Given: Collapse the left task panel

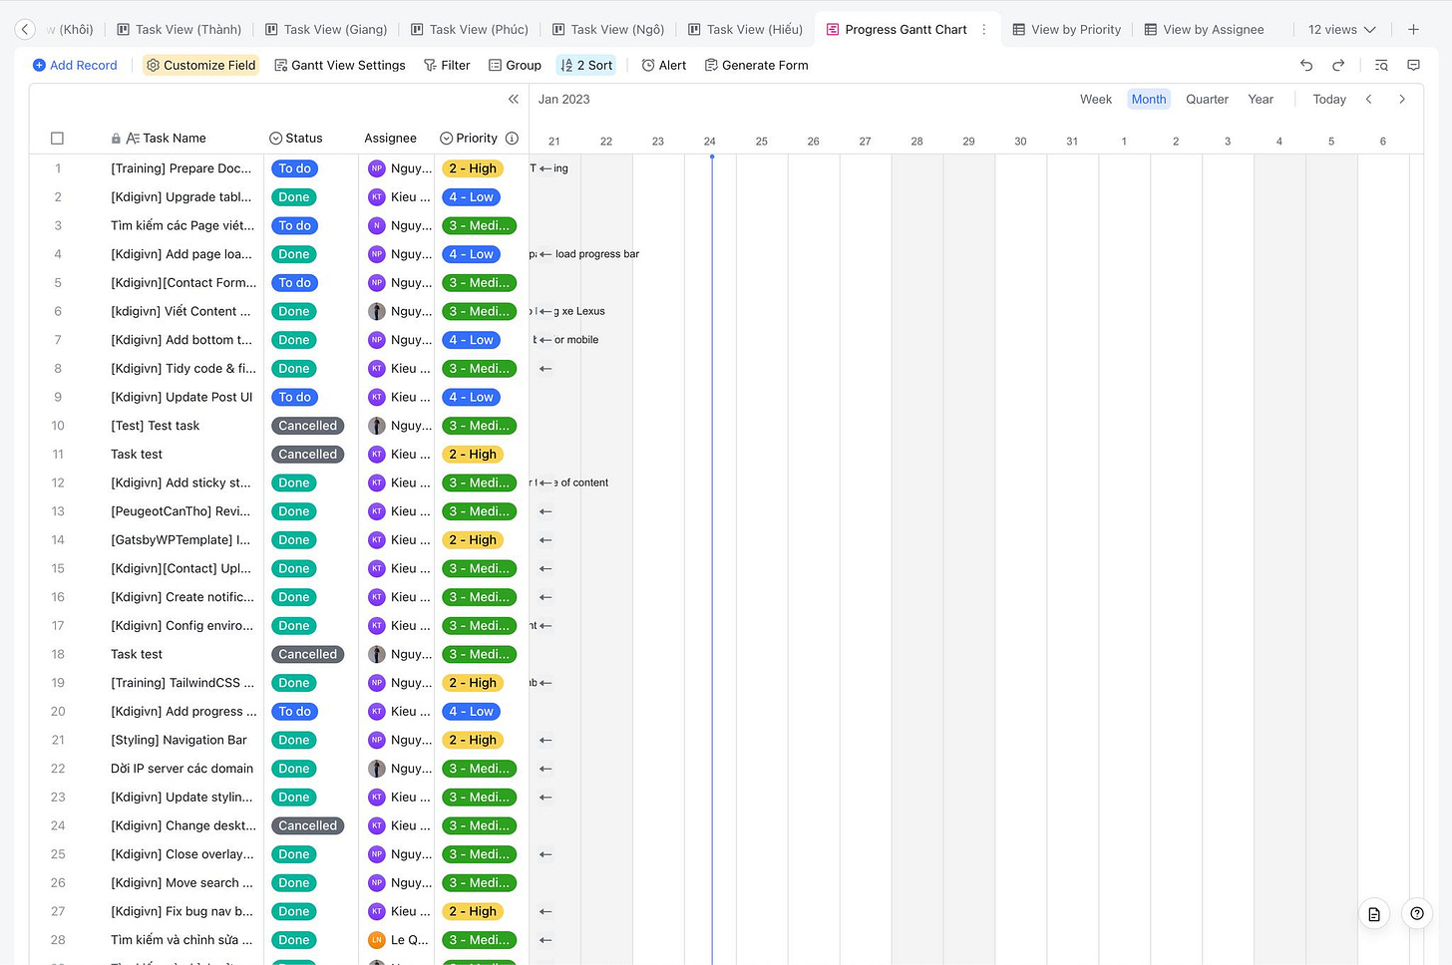Looking at the screenshot, I should pos(514,99).
